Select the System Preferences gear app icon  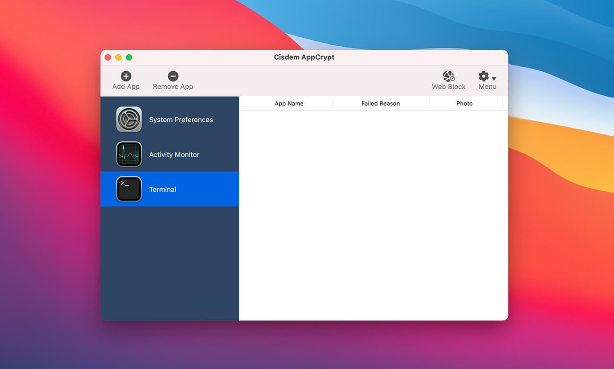pyautogui.click(x=129, y=119)
